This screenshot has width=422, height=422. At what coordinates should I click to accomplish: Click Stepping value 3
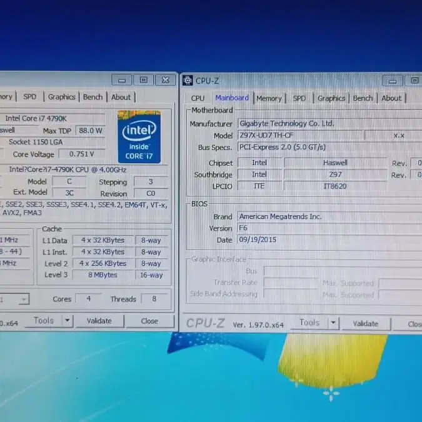[151, 182]
